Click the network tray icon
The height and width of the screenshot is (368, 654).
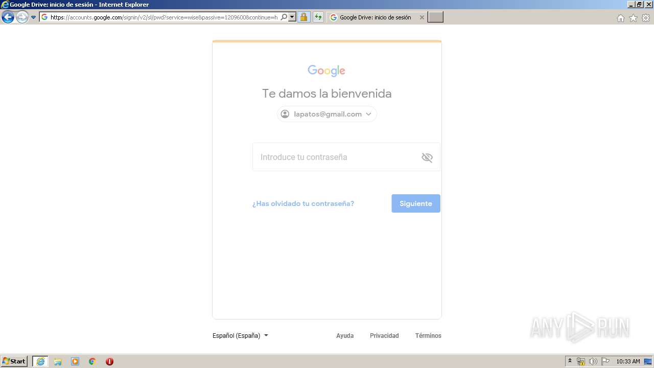pyautogui.click(x=581, y=361)
